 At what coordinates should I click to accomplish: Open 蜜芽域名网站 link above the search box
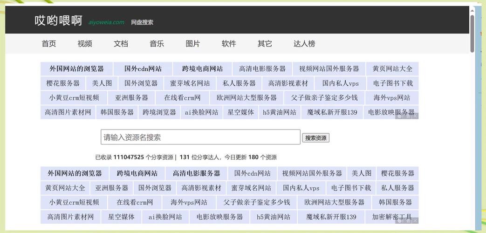[190, 83]
